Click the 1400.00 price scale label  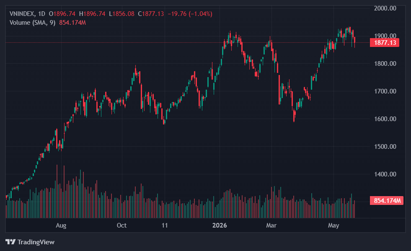coord(385,174)
